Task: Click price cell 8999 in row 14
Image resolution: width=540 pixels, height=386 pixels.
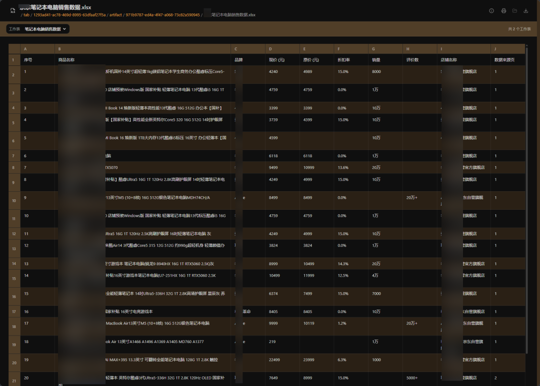Action: tap(282, 264)
